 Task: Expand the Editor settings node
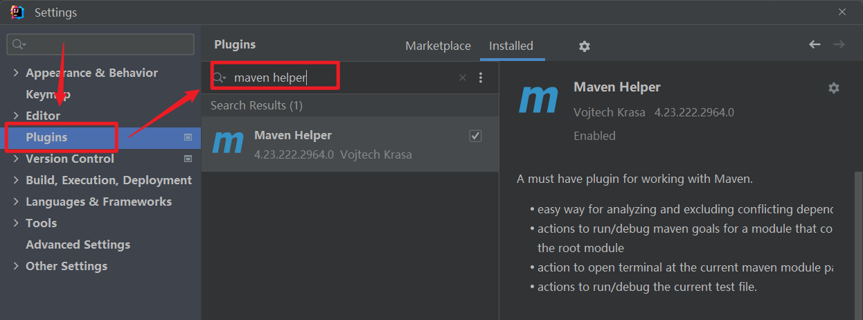coord(16,116)
